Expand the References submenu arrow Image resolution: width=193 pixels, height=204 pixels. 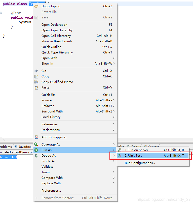pos(114,124)
